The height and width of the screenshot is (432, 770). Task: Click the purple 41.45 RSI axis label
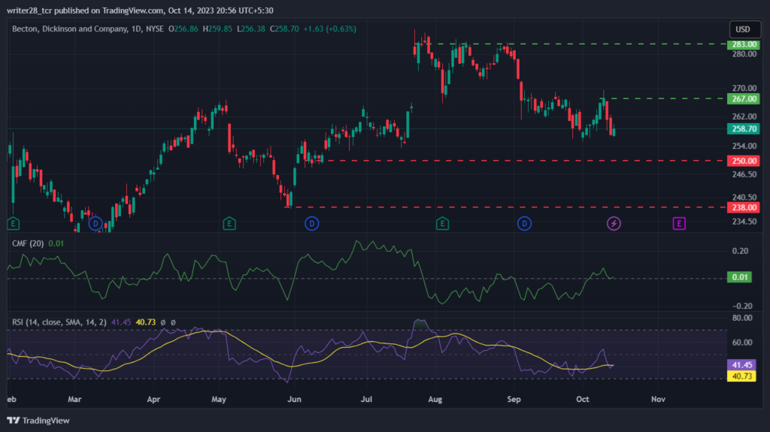click(741, 364)
